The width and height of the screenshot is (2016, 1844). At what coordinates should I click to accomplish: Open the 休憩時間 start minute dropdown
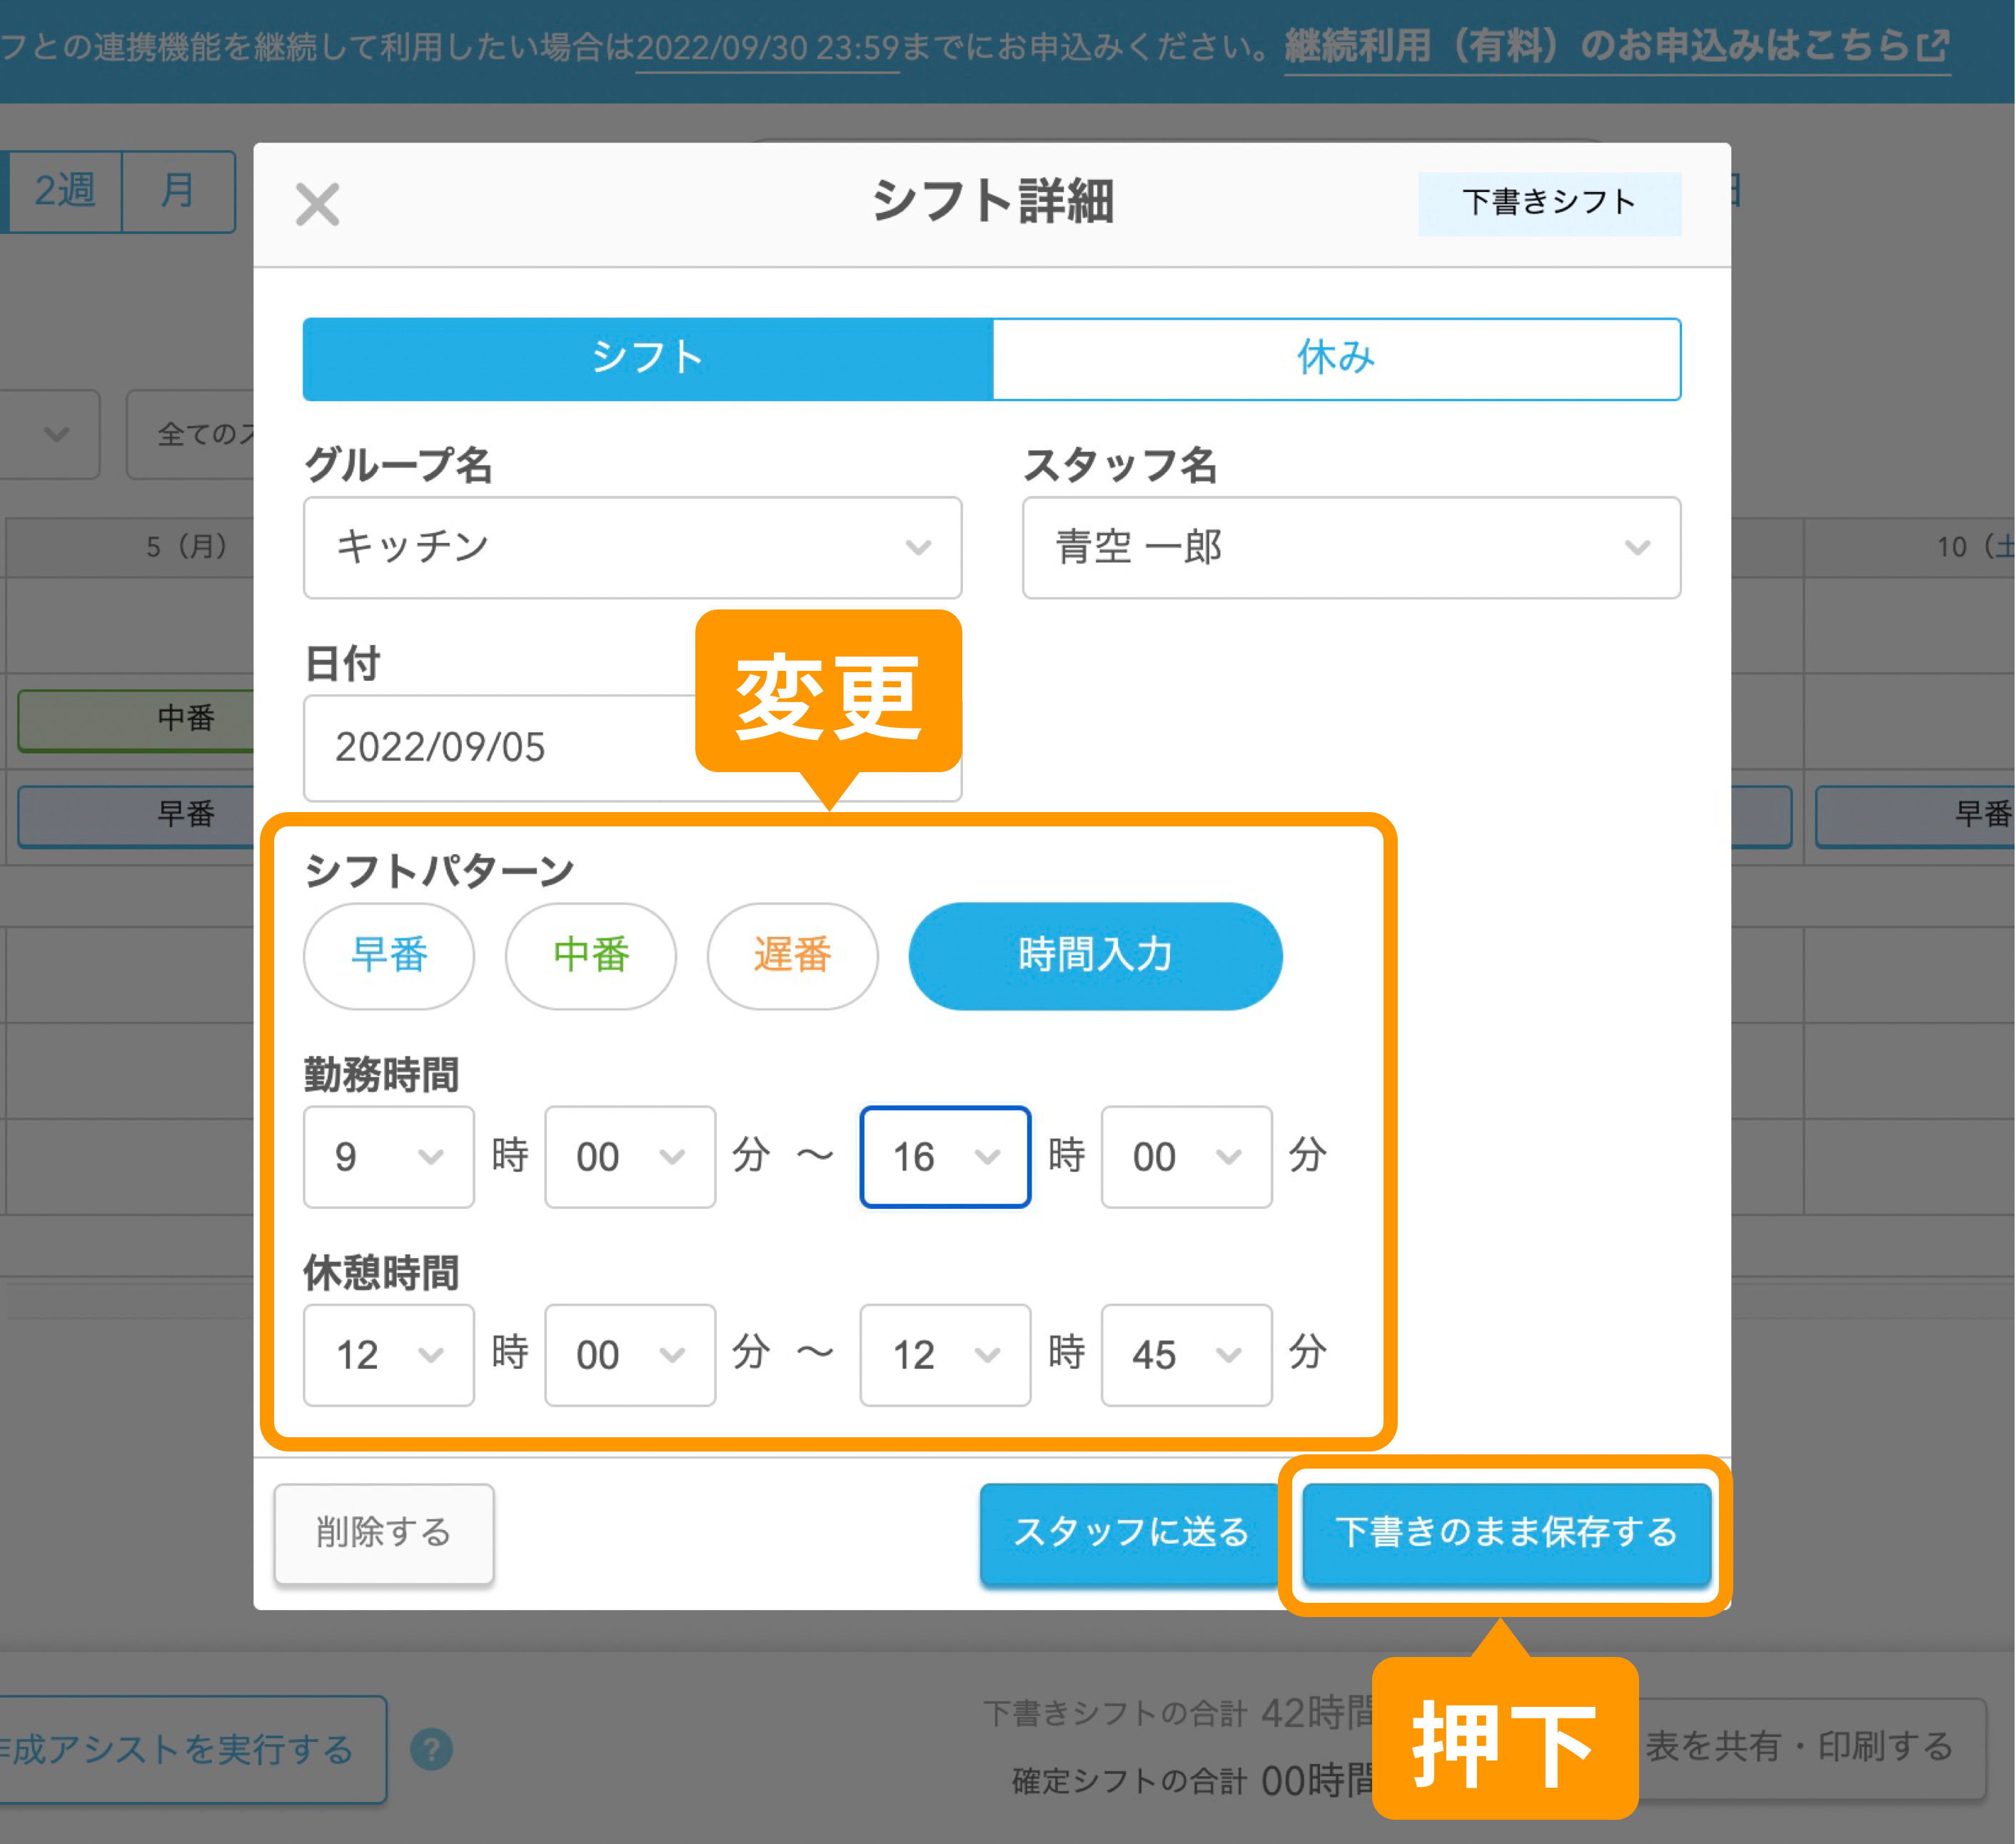pos(630,1354)
